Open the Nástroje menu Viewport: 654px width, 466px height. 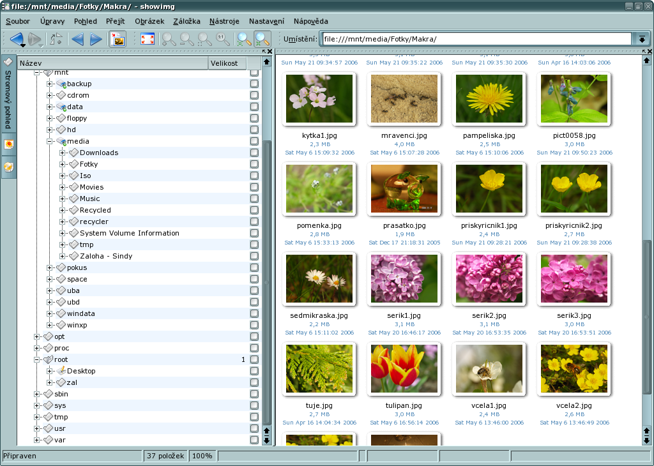pos(224,21)
